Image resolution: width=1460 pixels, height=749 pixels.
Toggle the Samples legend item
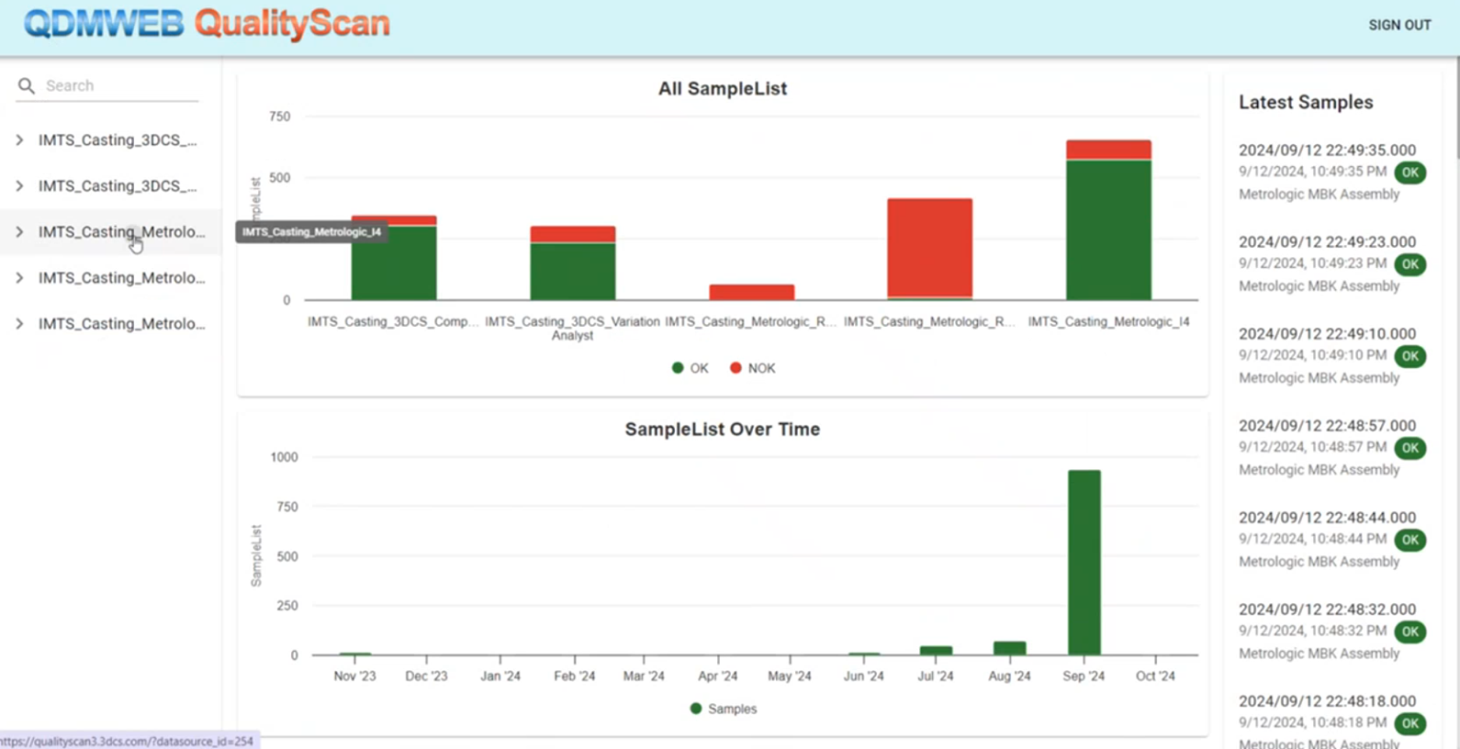pyautogui.click(x=724, y=709)
